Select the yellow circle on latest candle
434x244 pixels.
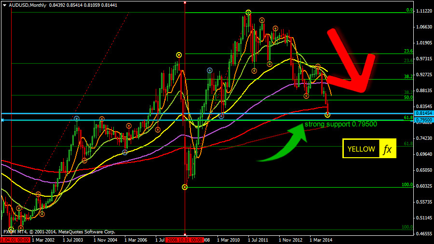(x=328, y=115)
